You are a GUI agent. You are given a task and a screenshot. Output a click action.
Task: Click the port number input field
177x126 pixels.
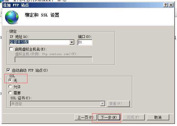(x=85, y=42)
